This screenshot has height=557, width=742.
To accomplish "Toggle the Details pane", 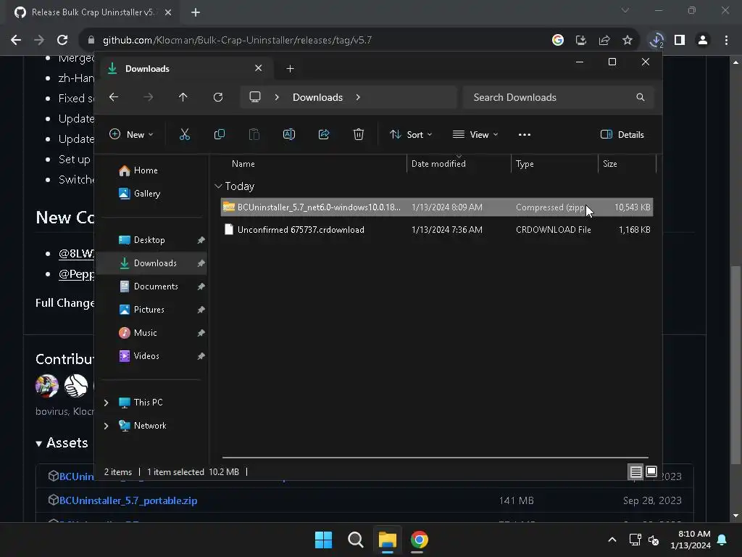I will pos(622,134).
